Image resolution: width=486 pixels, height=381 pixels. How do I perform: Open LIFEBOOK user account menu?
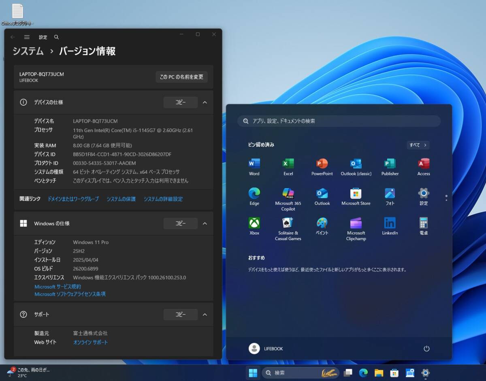[266, 349]
